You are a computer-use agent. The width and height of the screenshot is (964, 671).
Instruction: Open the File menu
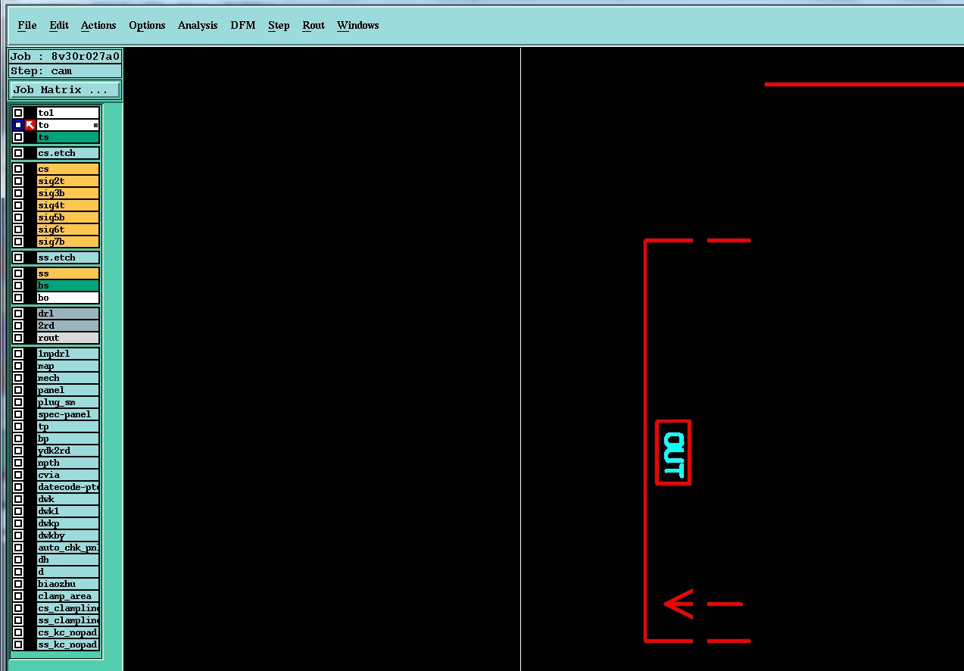(27, 26)
